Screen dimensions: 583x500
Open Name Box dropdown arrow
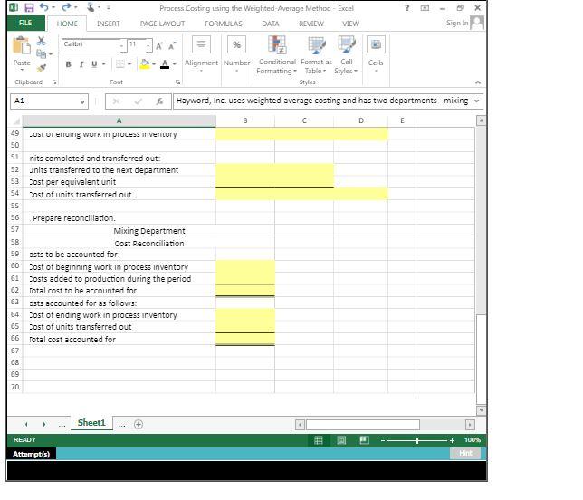(82, 101)
